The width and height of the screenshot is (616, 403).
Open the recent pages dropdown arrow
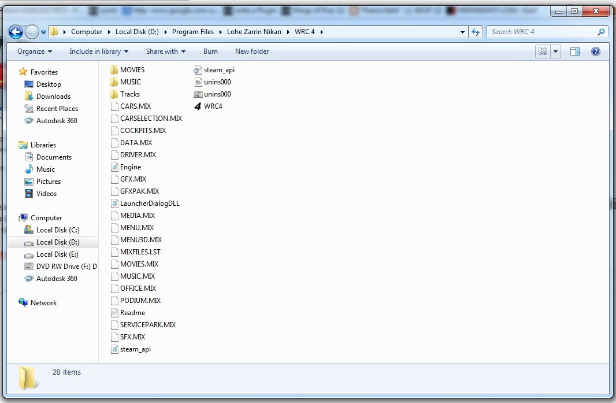(x=43, y=32)
